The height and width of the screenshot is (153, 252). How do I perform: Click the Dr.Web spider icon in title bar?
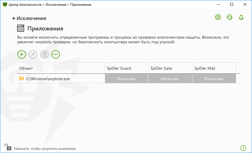(5, 4)
